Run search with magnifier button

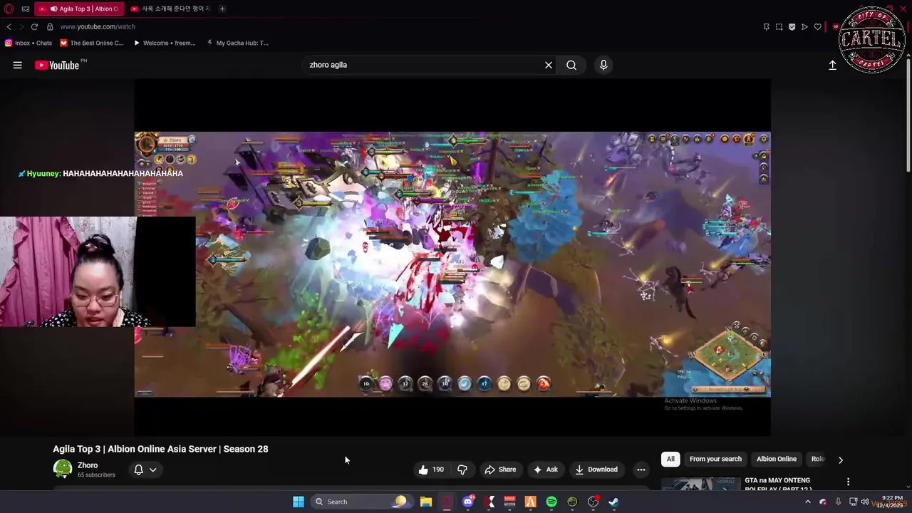(x=571, y=65)
